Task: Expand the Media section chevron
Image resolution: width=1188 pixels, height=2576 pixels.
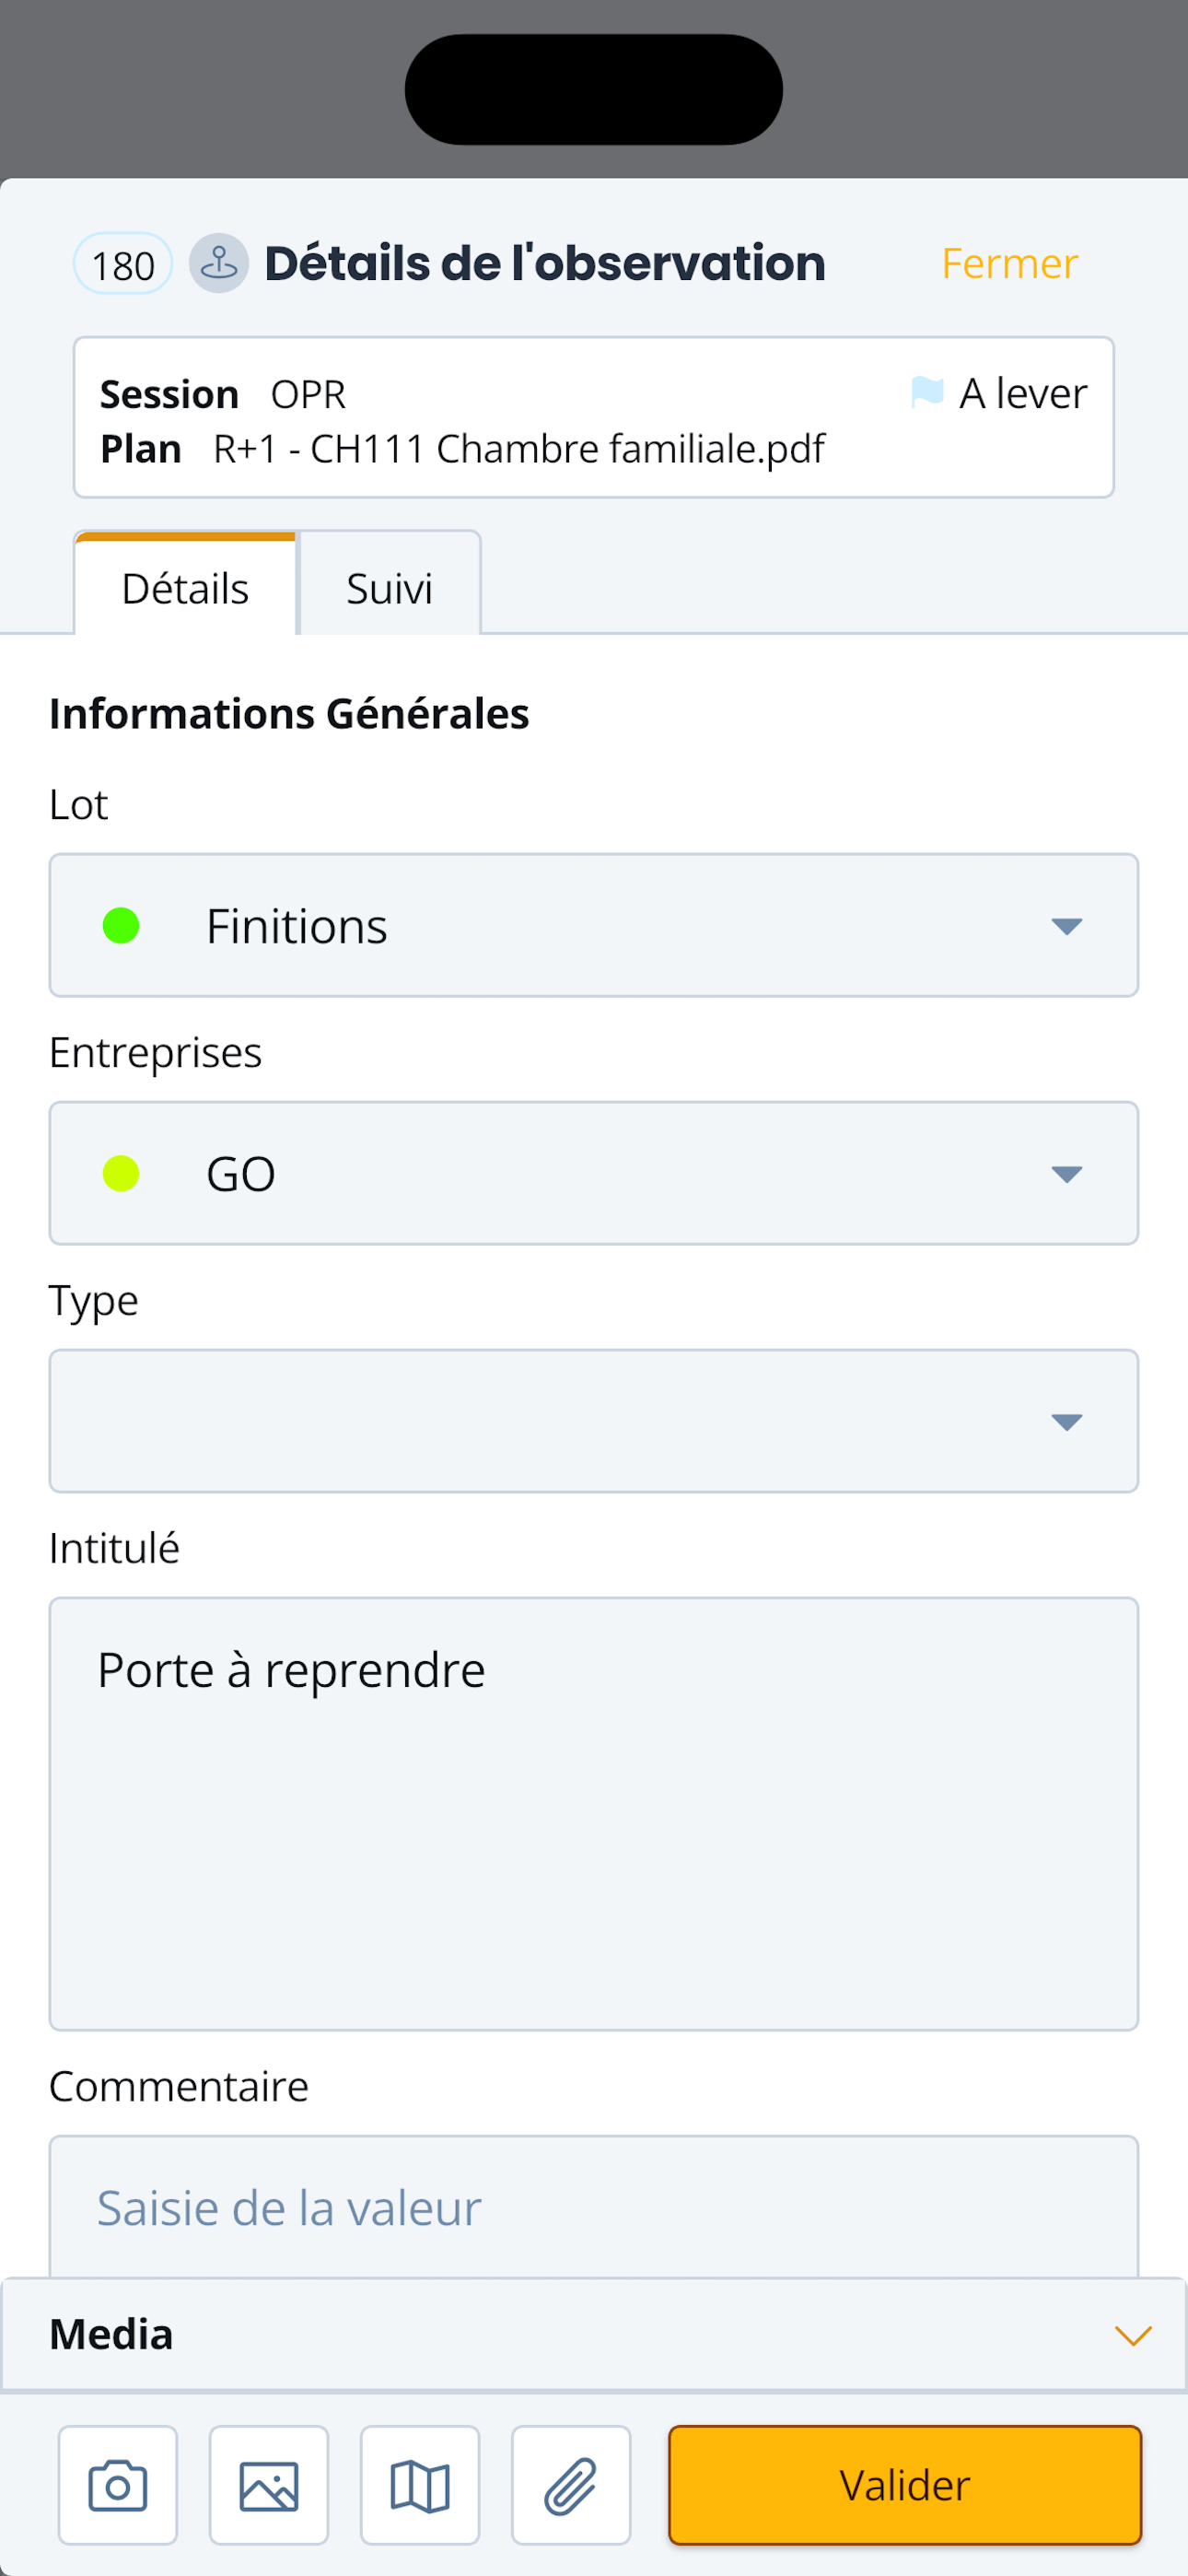Action: pos(1132,2335)
